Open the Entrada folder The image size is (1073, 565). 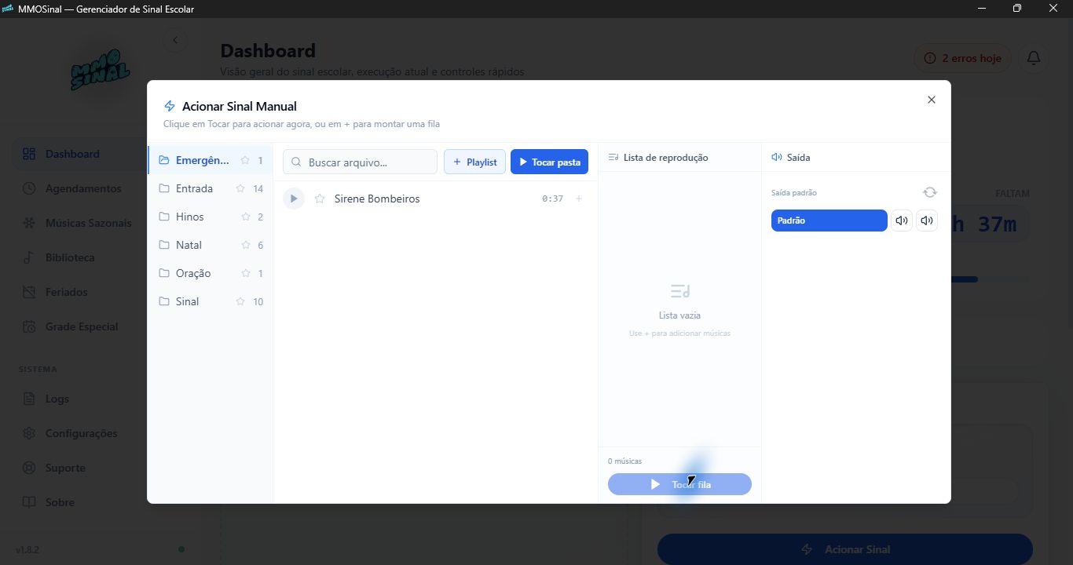[210, 188]
